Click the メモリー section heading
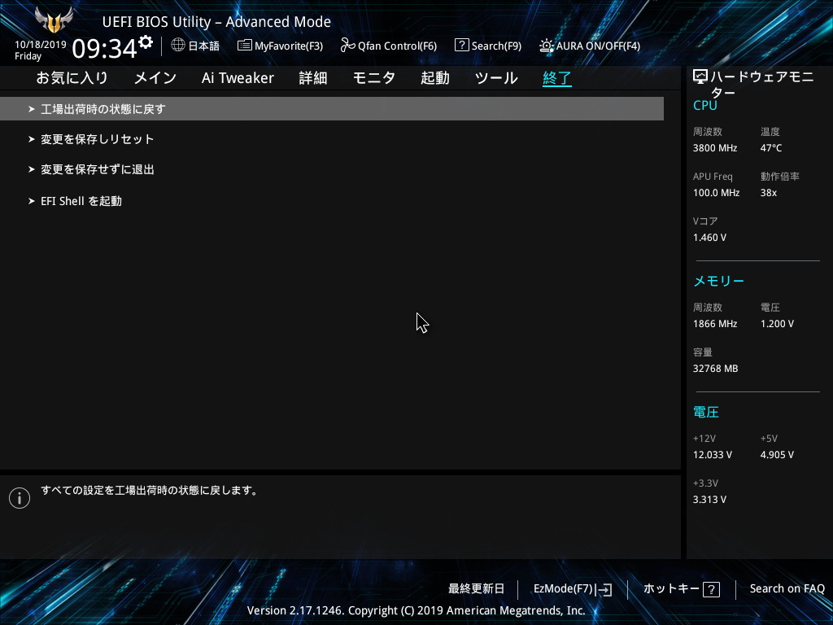Image resolution: width=833 pixels, height=625 pixels. (718, 281)
